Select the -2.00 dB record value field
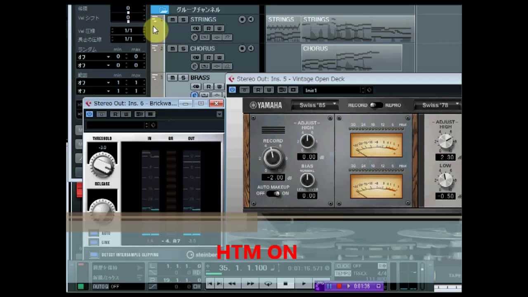528x297 pixels. 274,177
